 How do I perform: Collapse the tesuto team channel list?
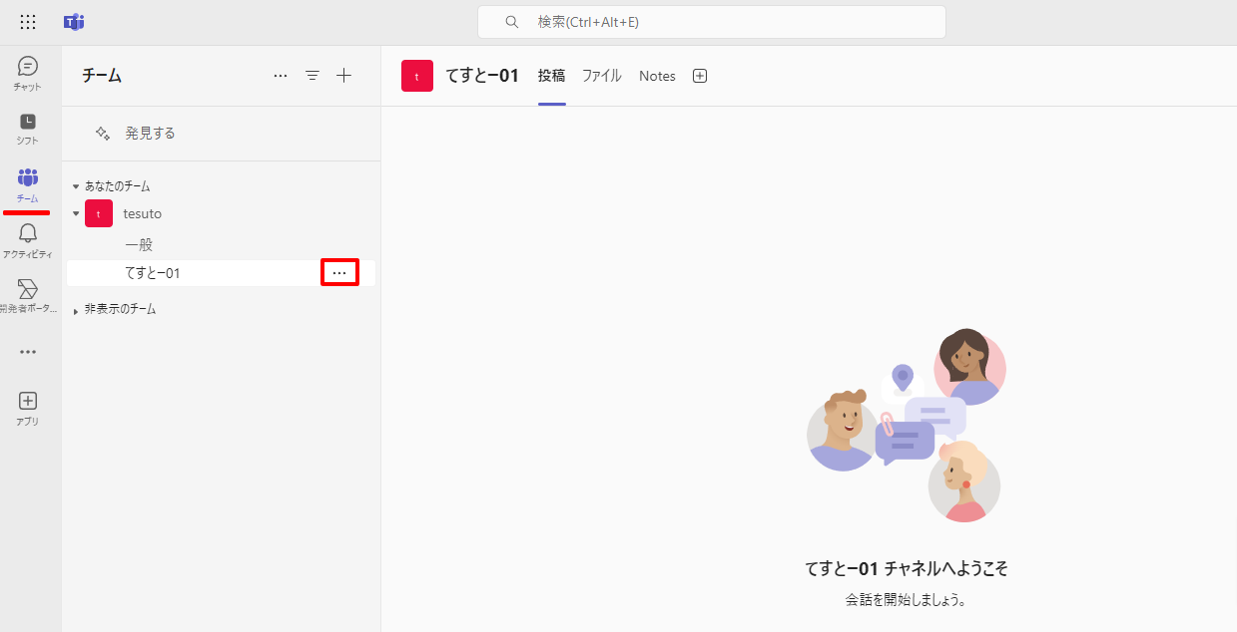76,213
